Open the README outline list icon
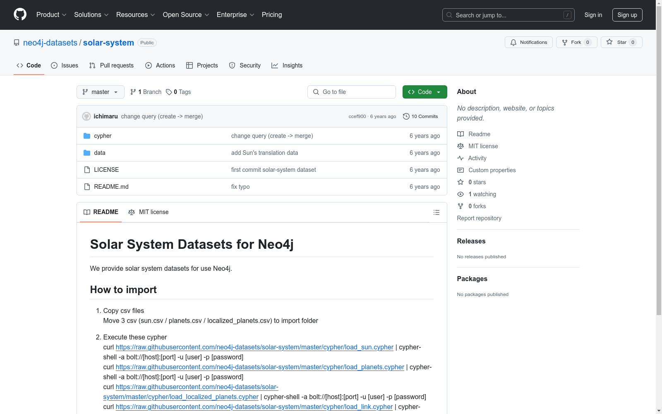This screenshot has height=414, width=662. 436,212
